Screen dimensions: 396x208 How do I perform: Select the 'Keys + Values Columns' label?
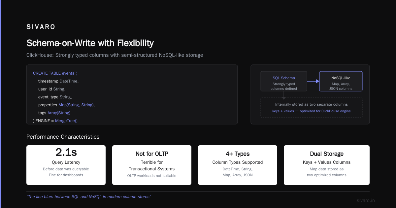327,162
